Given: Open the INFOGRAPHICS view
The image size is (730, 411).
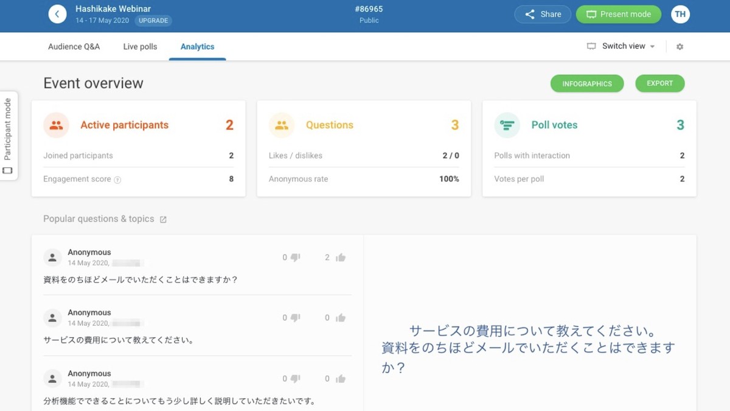Looking at the screenshot, I should click(x=586, y=83).
